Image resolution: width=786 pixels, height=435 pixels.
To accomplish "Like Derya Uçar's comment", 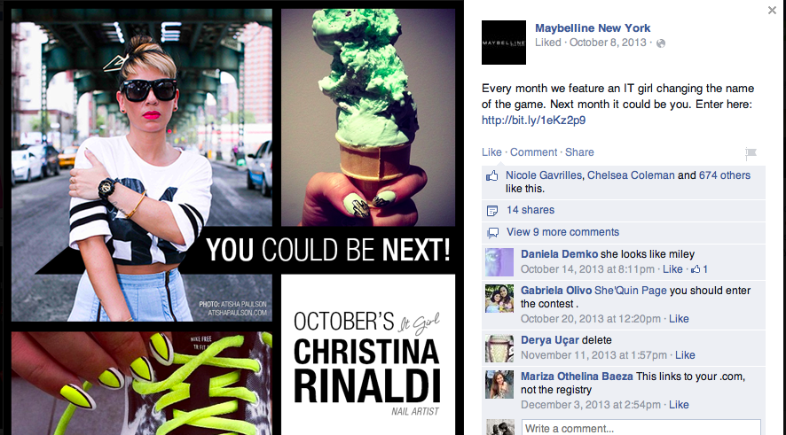I will (x=685, y=355).
